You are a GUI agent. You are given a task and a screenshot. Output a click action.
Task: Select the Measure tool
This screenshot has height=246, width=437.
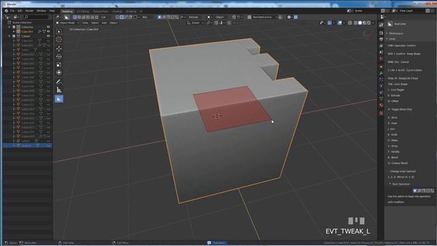click(x=59, y=90)
